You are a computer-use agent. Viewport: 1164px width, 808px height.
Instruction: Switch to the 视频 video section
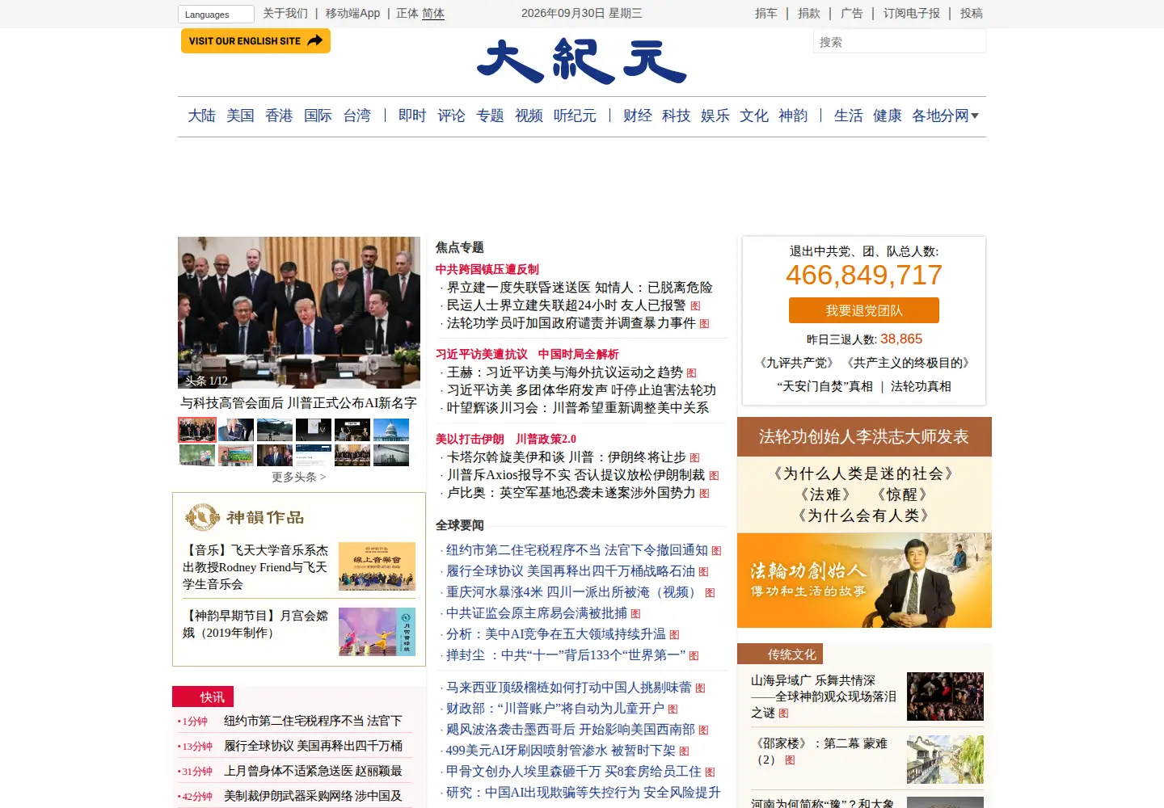click(529, 116)
